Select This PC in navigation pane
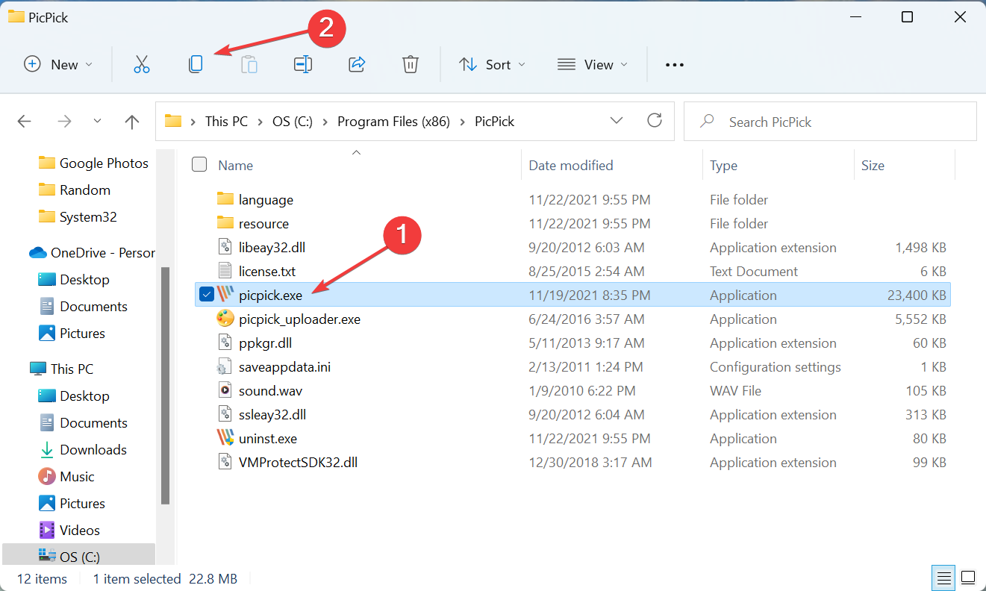Screen dimensions: 986x591 click(61, 369)
